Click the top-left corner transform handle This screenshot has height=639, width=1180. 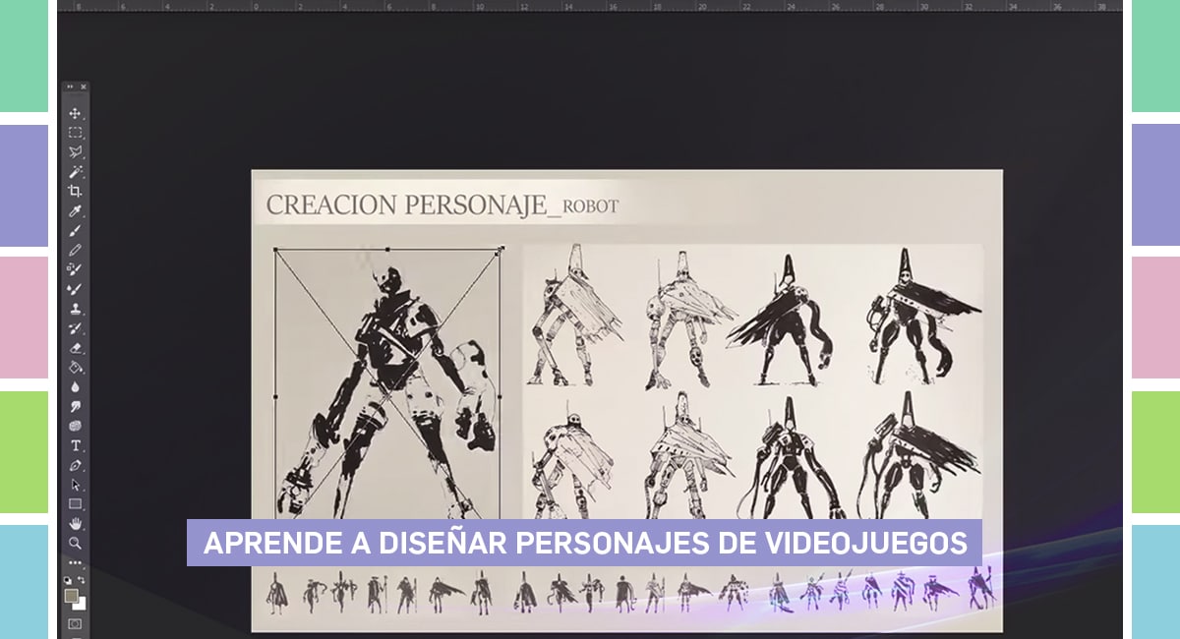tap(274, 250)
